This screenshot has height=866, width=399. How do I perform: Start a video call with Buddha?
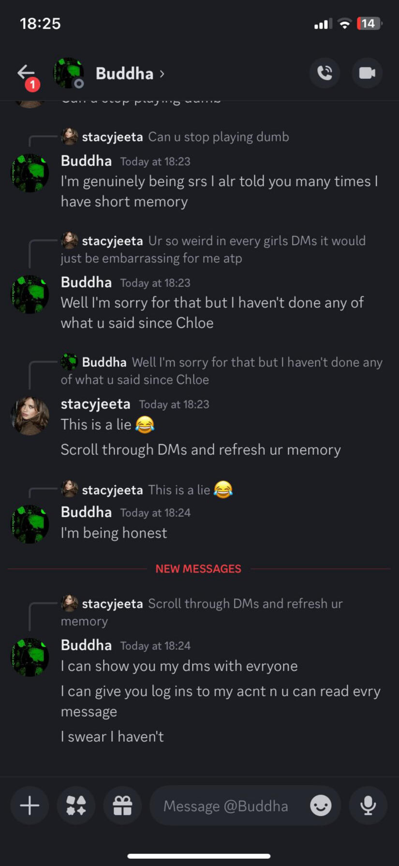point(367,73)
